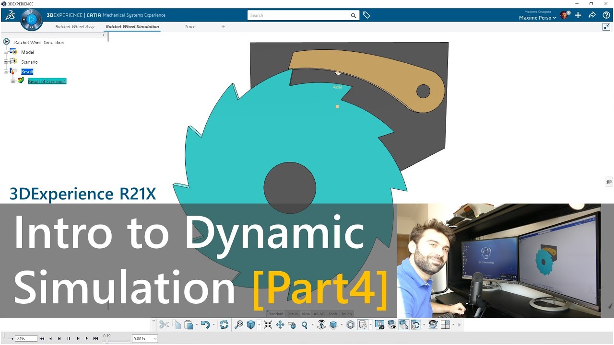Open the help question mark icon

click(x=606, y=15)
